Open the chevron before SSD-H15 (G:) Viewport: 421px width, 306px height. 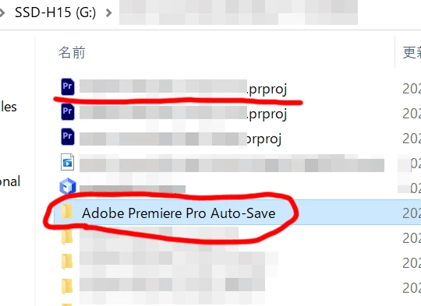pyautogui.click(x=2, y=12)
